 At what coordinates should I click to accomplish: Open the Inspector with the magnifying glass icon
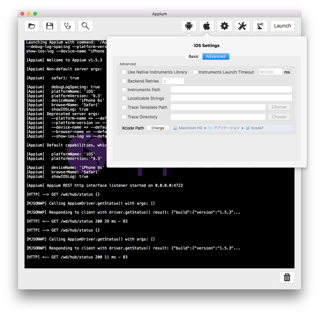[x=85, y=26]
